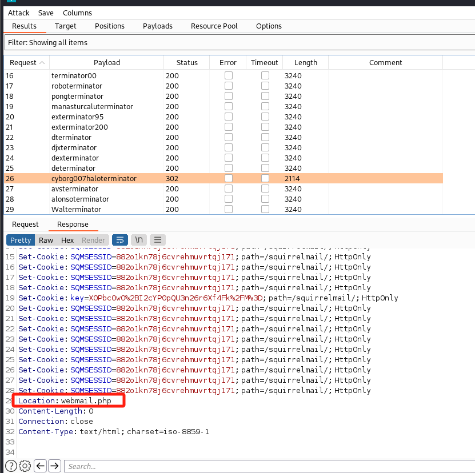This screenshot has width=475, height=473.
Task: Open the message editor hamburger menu
Action: tap(158, 240)
